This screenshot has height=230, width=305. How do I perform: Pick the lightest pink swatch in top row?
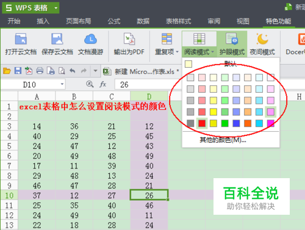pos(202,77)
